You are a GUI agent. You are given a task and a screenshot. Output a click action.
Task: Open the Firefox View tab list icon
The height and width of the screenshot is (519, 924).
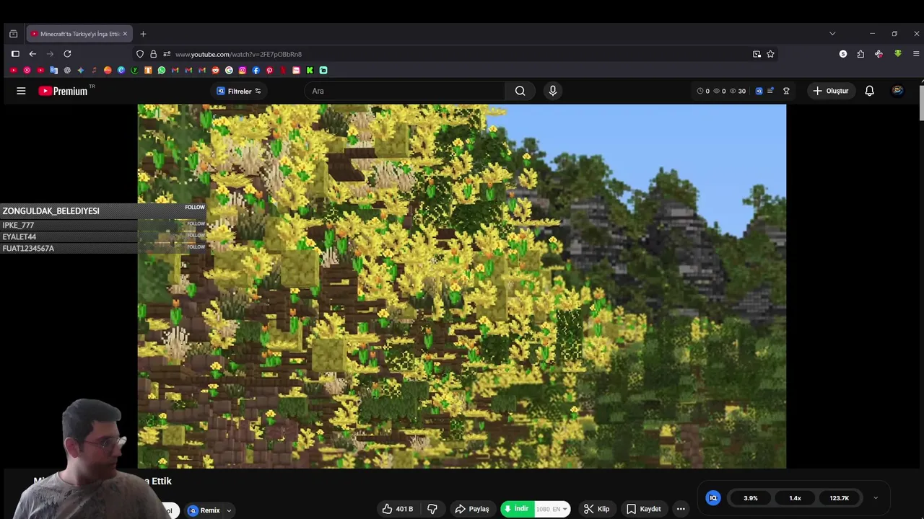(x=13, y=34)
